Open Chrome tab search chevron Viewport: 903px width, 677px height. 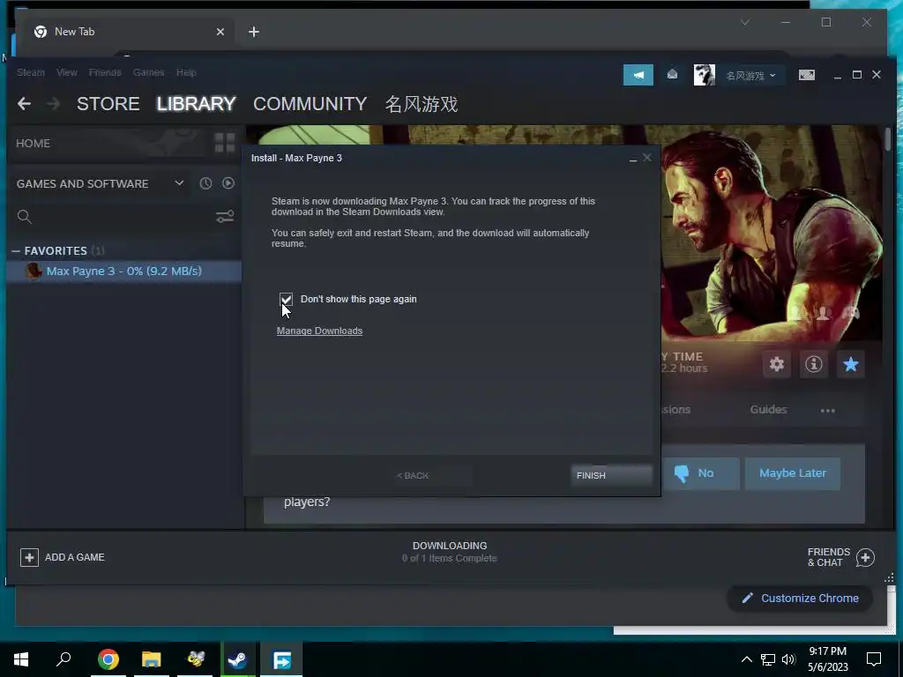[744, 22]
